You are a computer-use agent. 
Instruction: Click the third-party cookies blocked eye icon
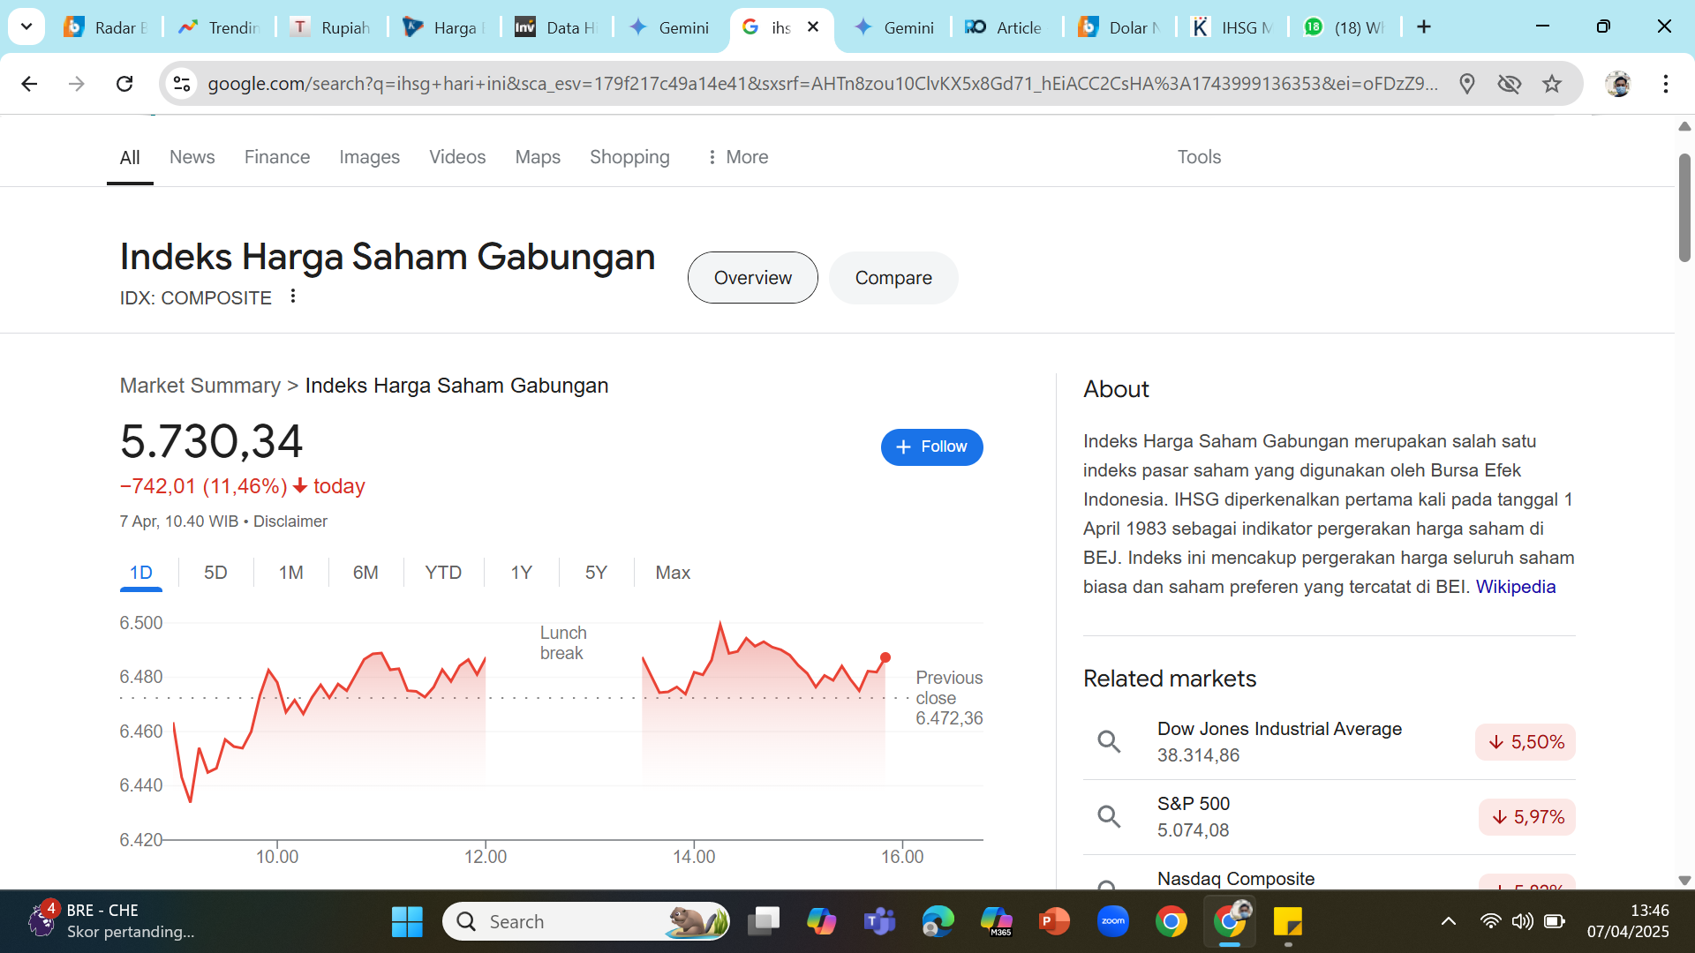coord(1510,83)
